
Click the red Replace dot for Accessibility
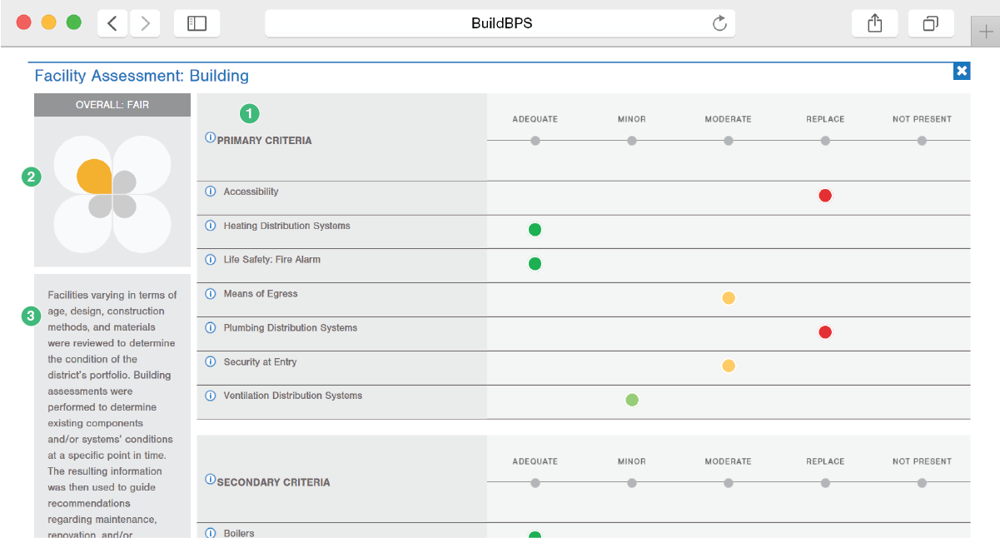[x=825, y=196]
